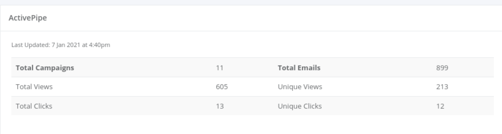Image resolution: width=502 pixels, height=134 pixels.
Task: Select the Last Updated timestamp text
Action: (x=61, y=45)
